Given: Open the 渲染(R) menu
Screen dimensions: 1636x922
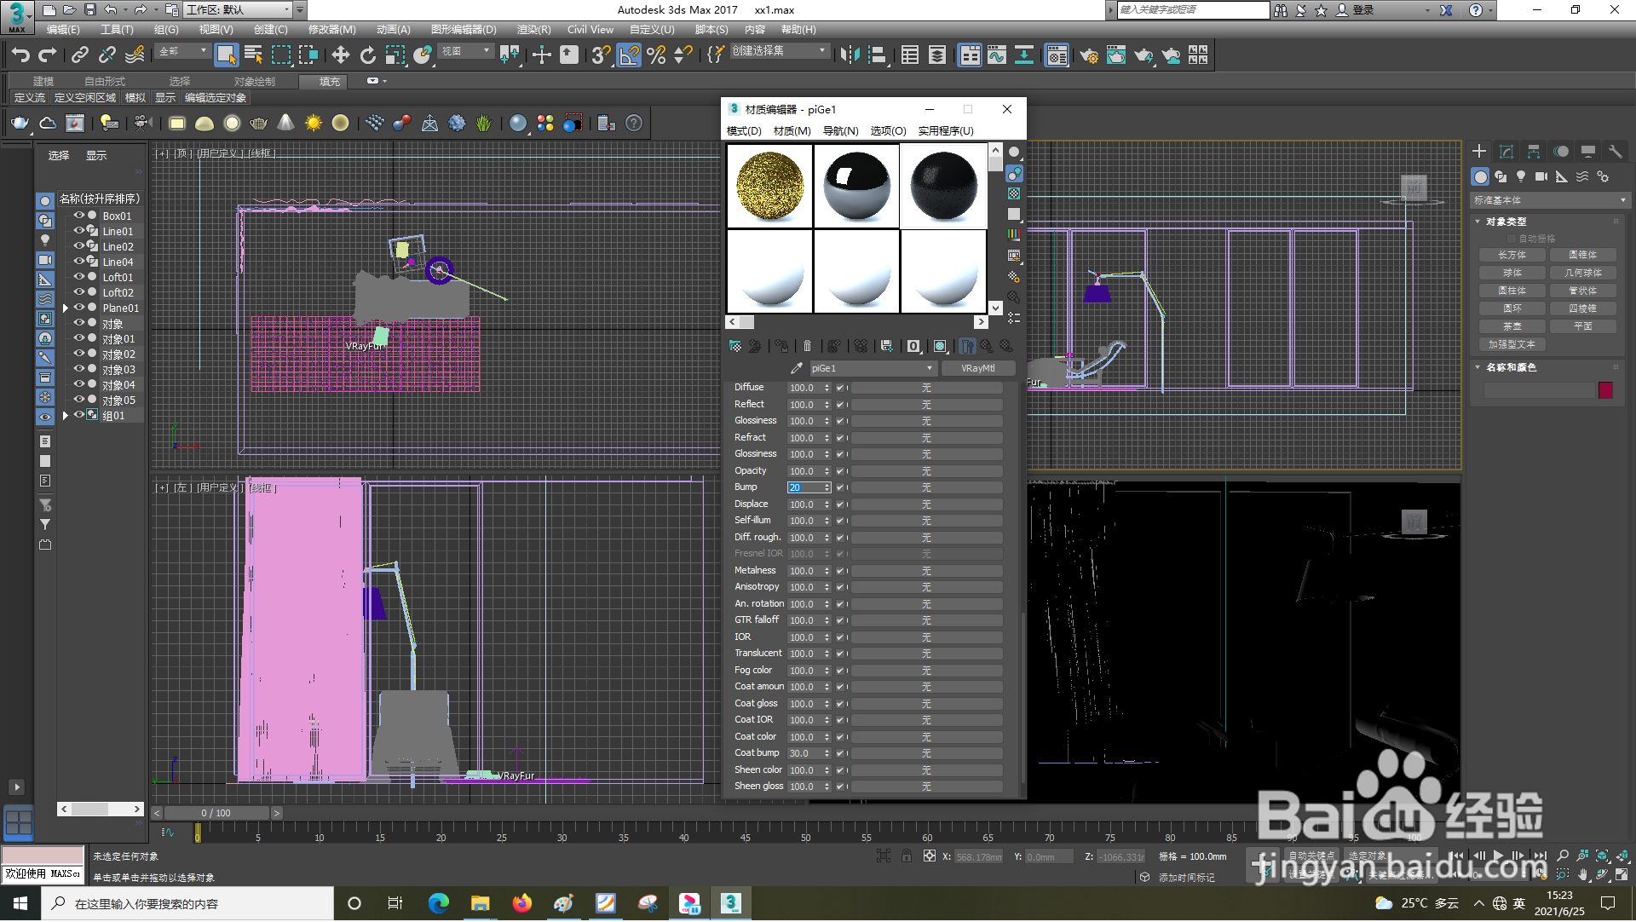Looking at the screenshot, I should 533,30.
